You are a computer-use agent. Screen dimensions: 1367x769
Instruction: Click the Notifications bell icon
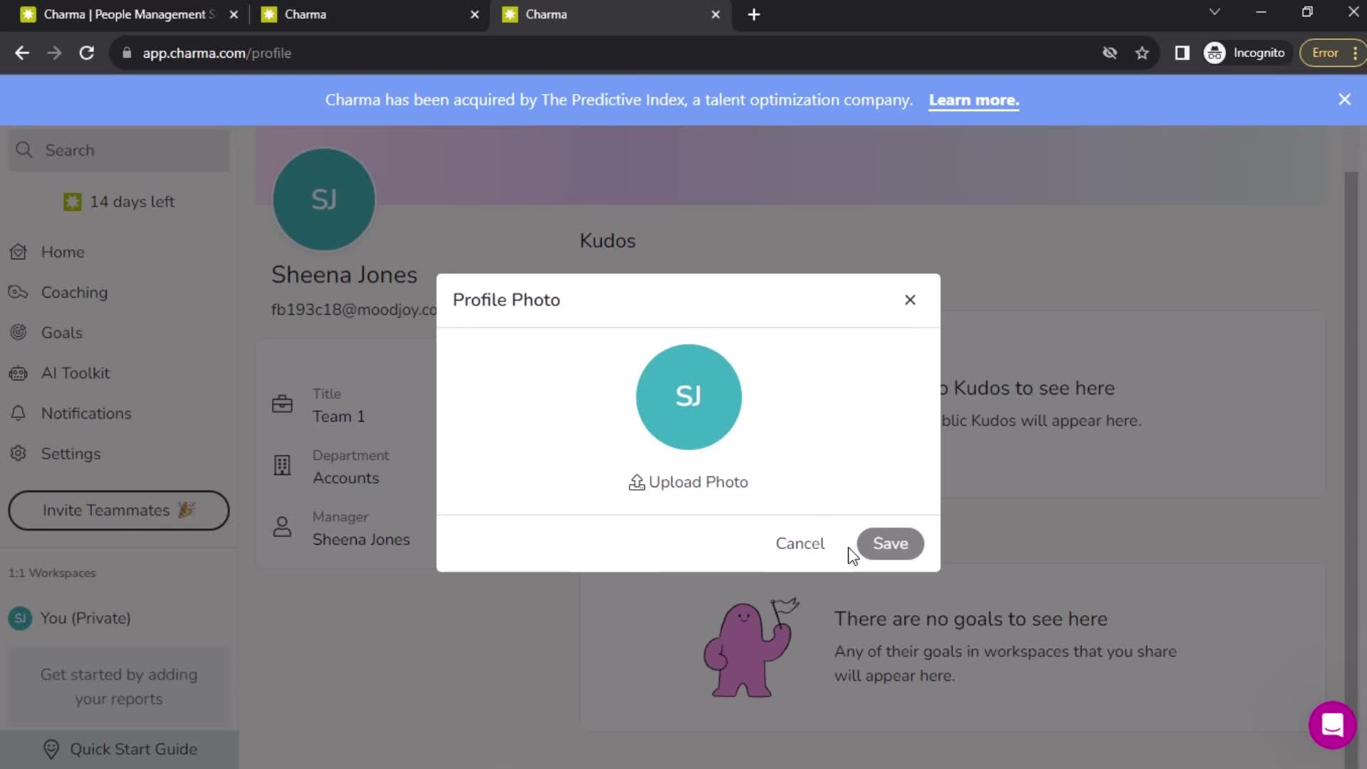tap(19, 413)
